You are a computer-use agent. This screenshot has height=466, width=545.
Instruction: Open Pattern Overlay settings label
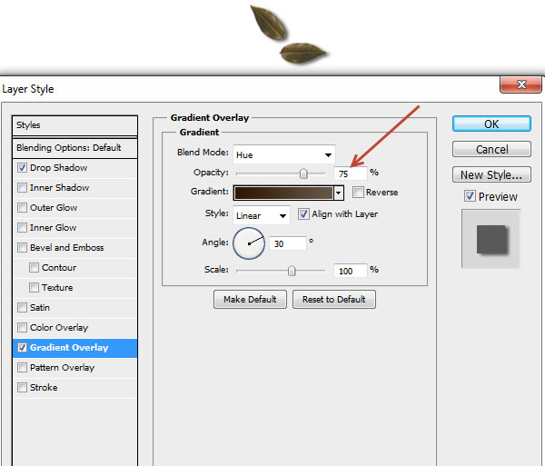coord(62,368)
